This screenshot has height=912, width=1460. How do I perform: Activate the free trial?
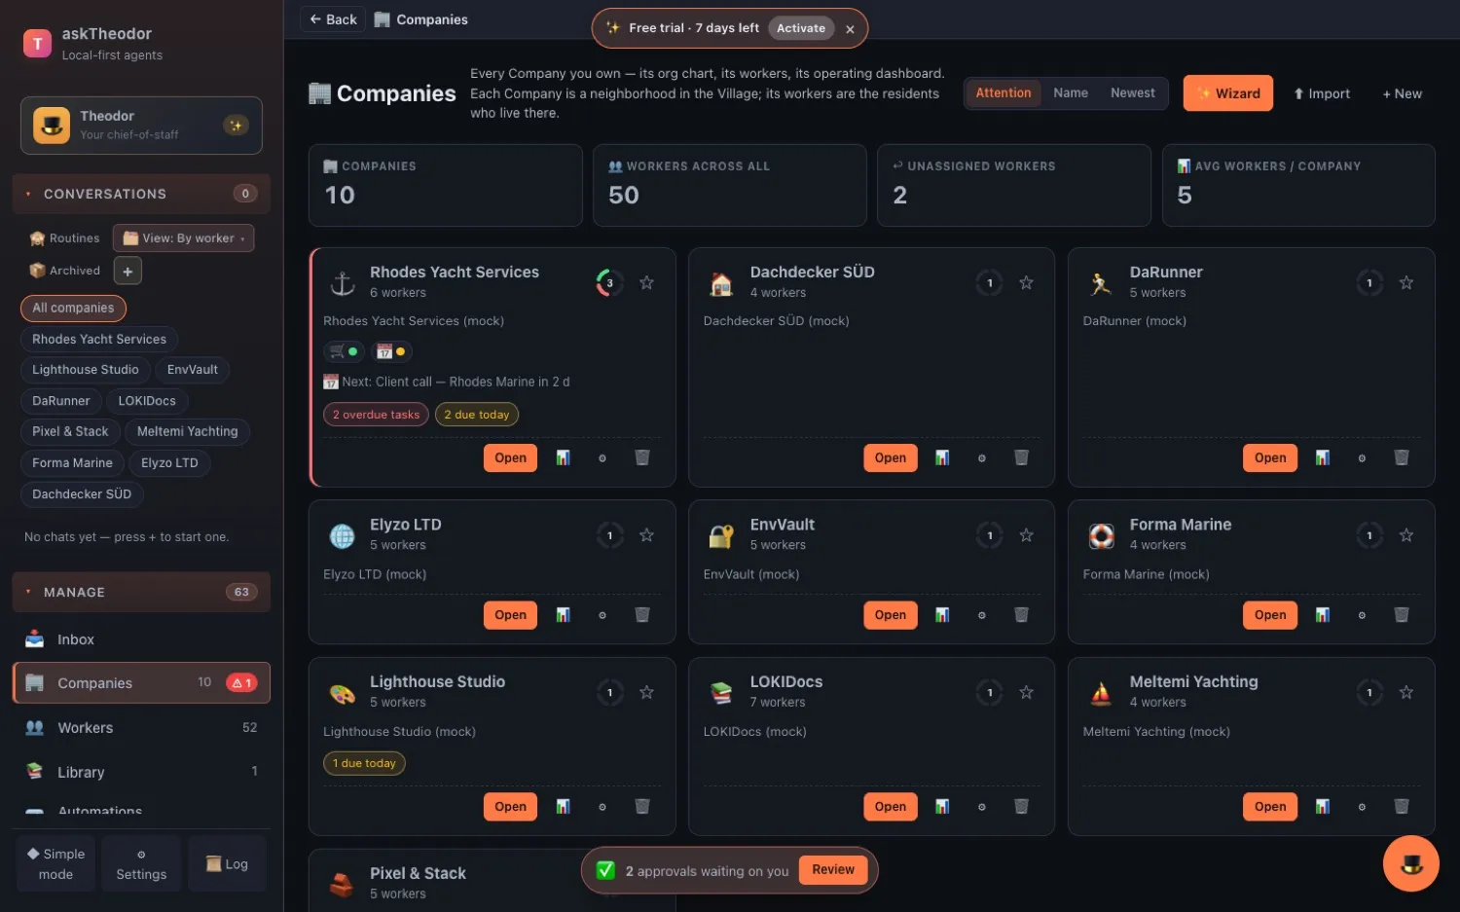(x=801, y=28)
